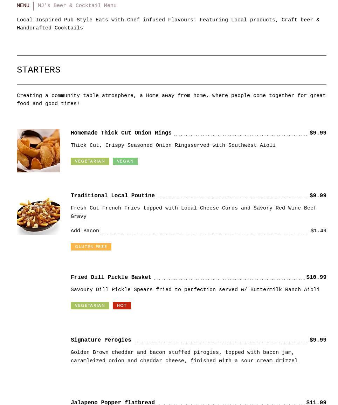The image size is (338, 405).
Task: Click Fried Dill Pickle Basket heading
Action: [x=111, y=277]
